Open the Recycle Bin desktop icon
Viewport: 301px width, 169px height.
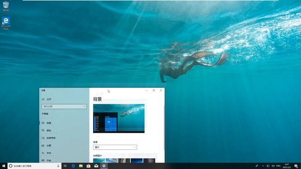point(6,6)
